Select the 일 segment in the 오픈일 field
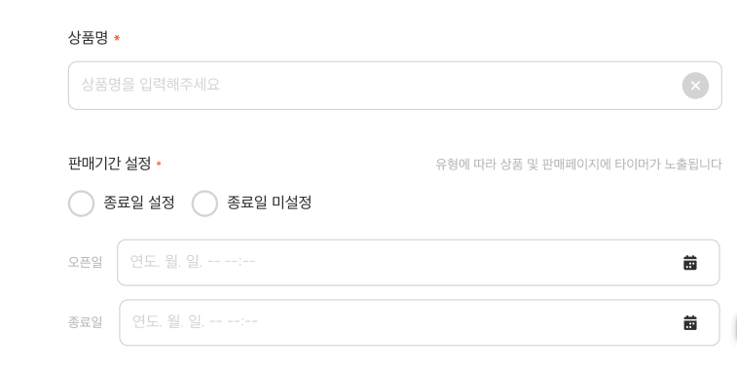737x370 pixels. [194, 261]
